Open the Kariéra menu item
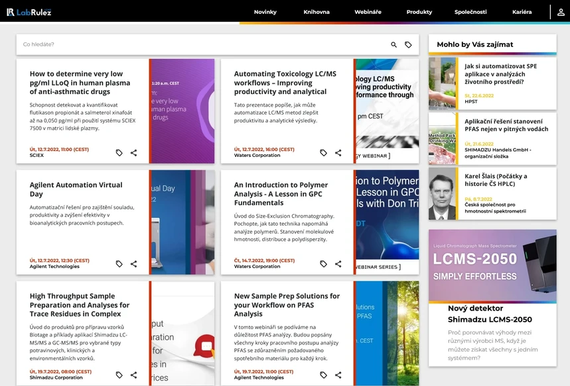The height and width of the screenshot is (386, 570). (x=522, y=12)
